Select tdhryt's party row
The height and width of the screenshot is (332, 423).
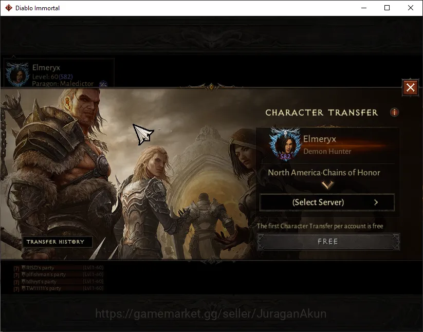pyautogui.click(x=59, y=282)
